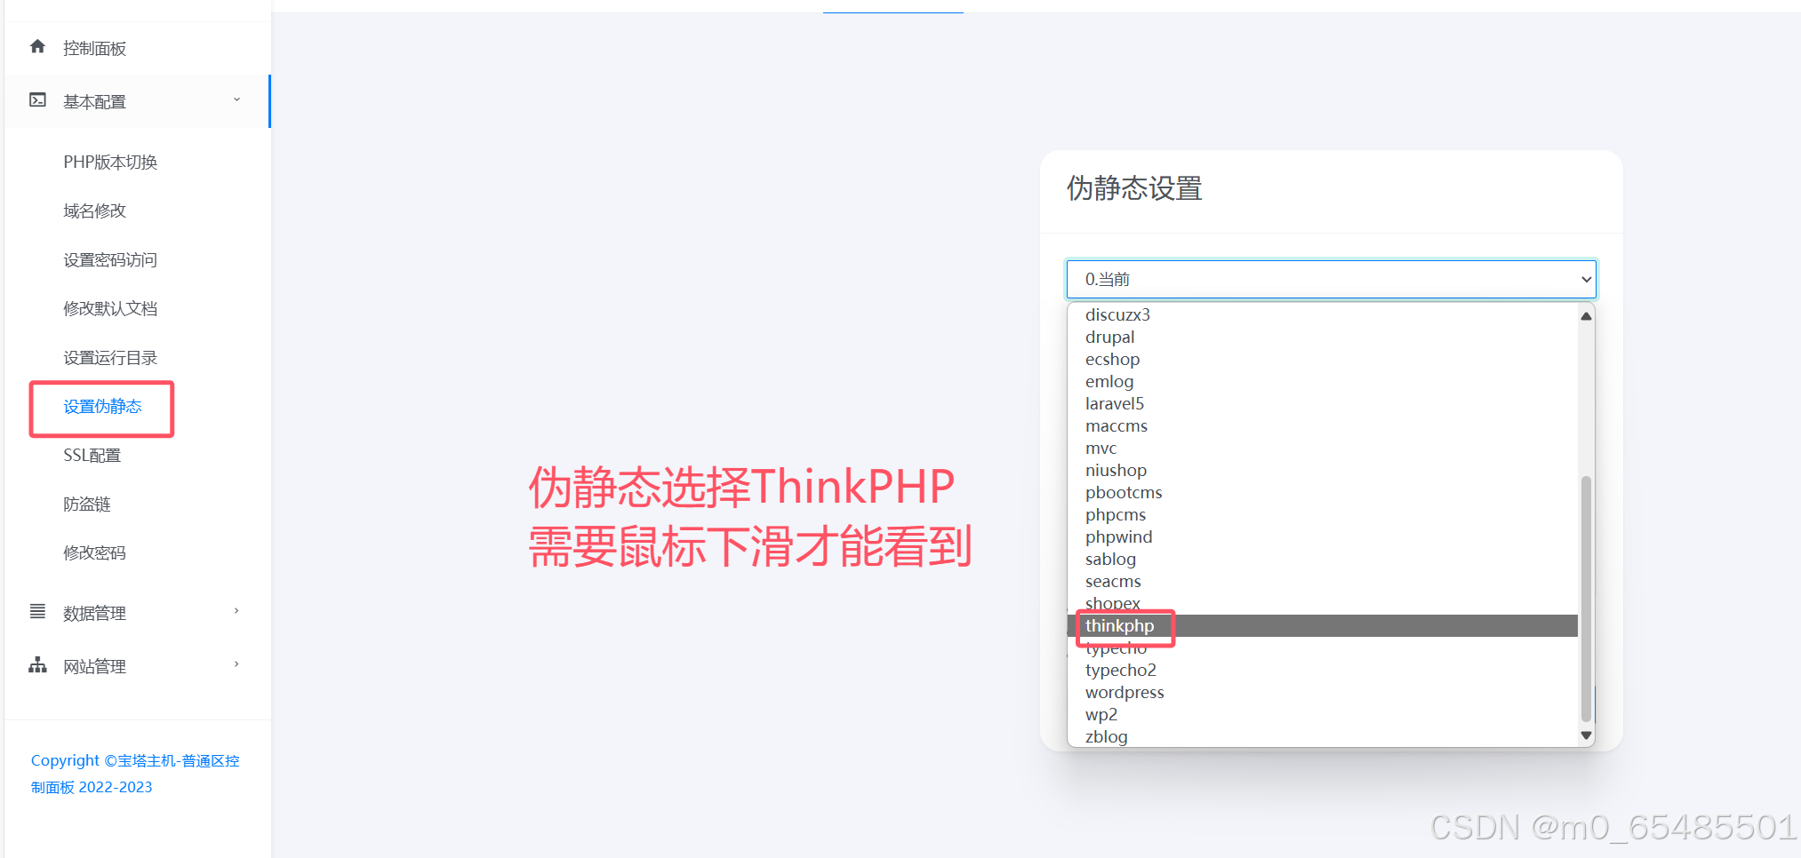The image size is (1801, 858).
Task: Select the 设置伪静态 menu item
Action: [102, 406]
